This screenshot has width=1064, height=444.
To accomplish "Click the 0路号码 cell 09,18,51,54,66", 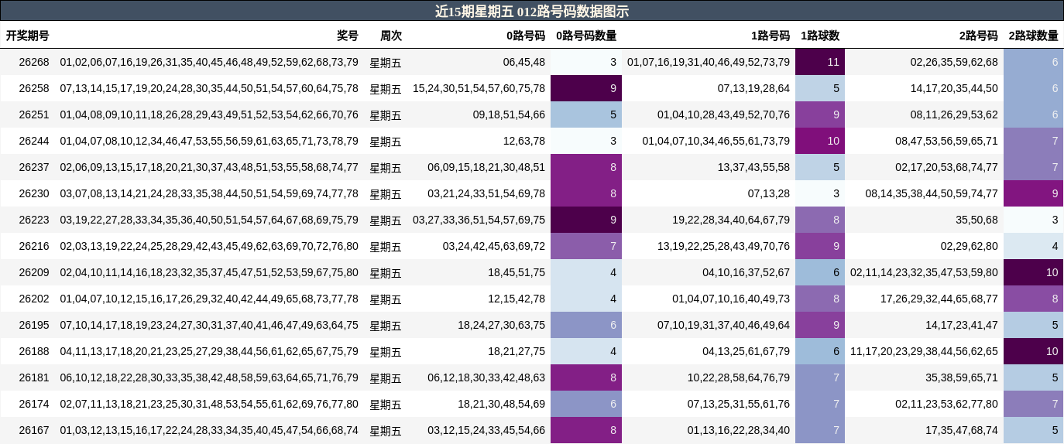I will pos(509,114).
